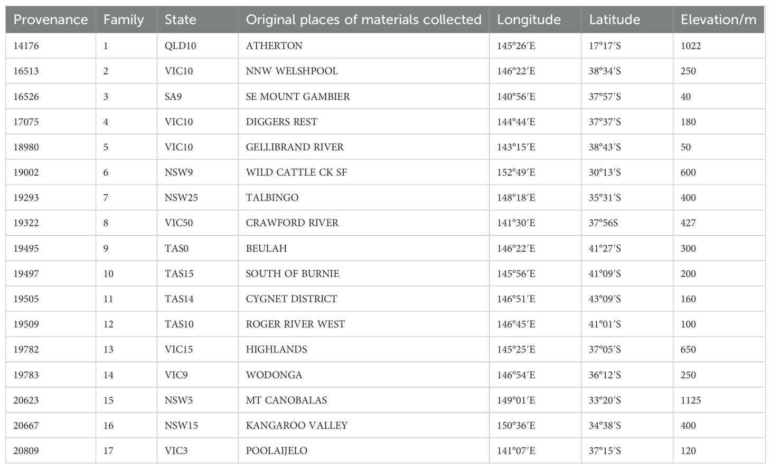Screen dimensions: 771x469
Task: Click the Family column header
Action: 124,20
